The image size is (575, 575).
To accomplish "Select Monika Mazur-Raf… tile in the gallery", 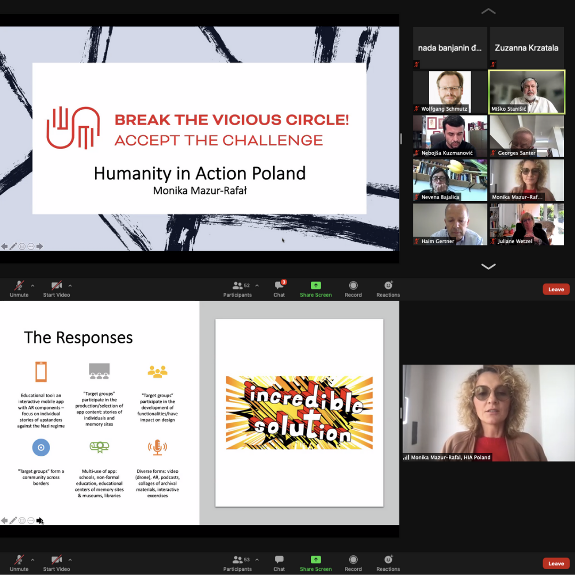I will coord(527,180).
